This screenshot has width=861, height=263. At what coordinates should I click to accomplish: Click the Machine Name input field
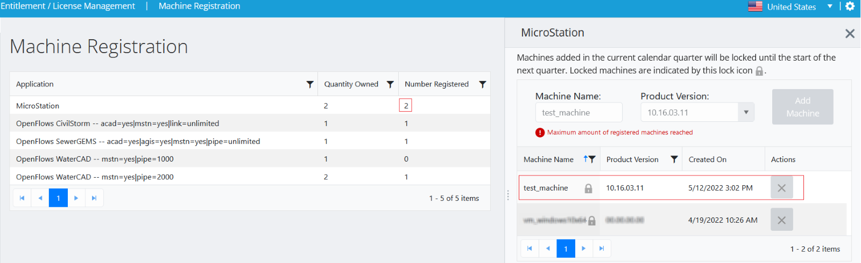coord(578,113)
